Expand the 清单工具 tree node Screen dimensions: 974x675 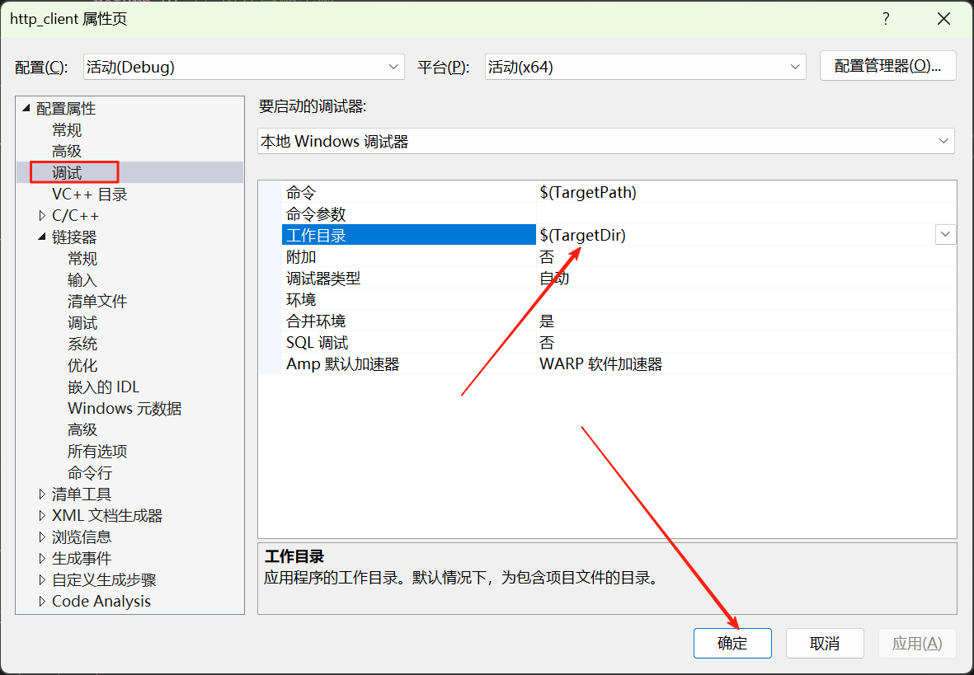coord(42,494)
